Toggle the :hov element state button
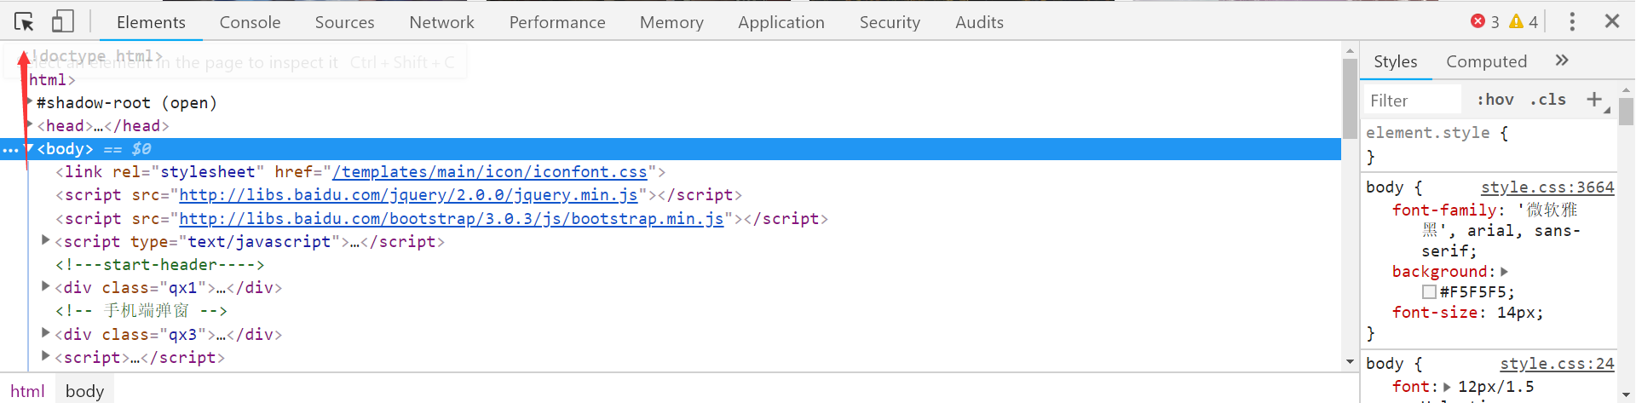Image resolution: width=1636 pixels, height=403 pixels. click(x=1495, y=100)
